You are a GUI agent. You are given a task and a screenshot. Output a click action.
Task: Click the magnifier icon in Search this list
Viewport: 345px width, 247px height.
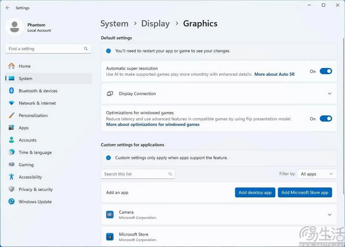(170, 174)
